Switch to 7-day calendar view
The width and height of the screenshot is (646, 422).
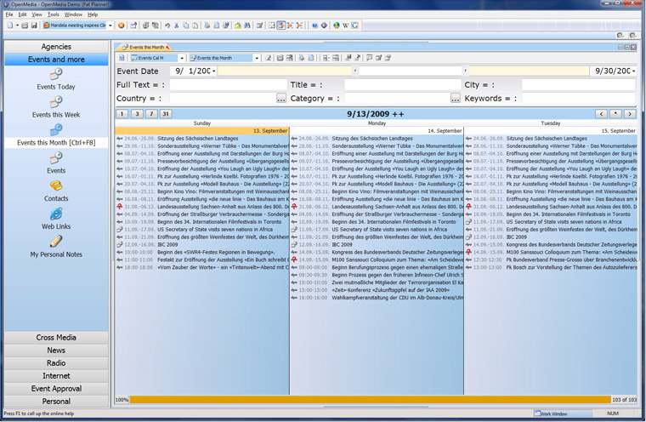point(151,113)
